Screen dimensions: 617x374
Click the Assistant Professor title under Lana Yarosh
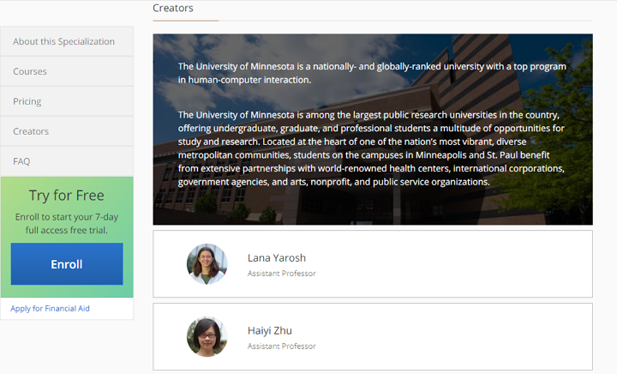(281, 274)
